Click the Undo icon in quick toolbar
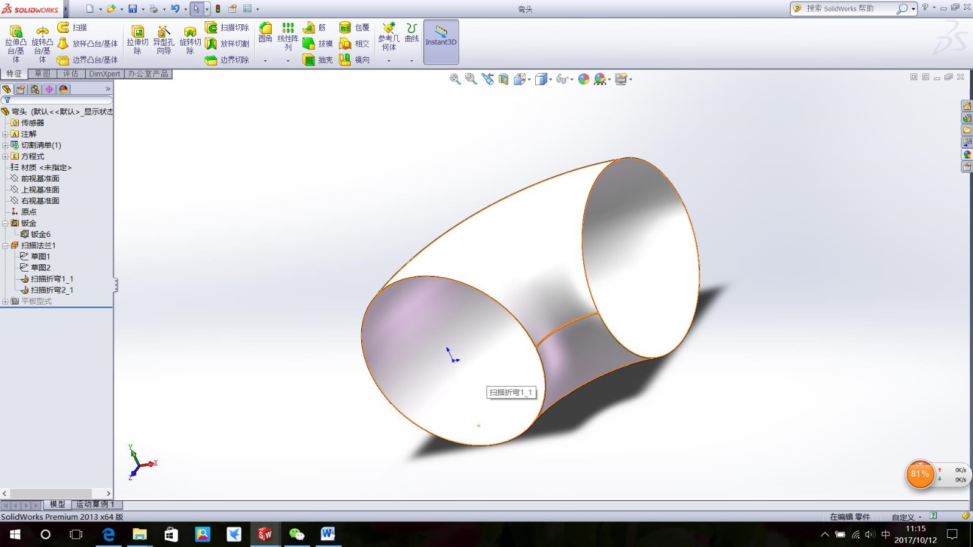The image size is (973, 547). pos(175,9)
